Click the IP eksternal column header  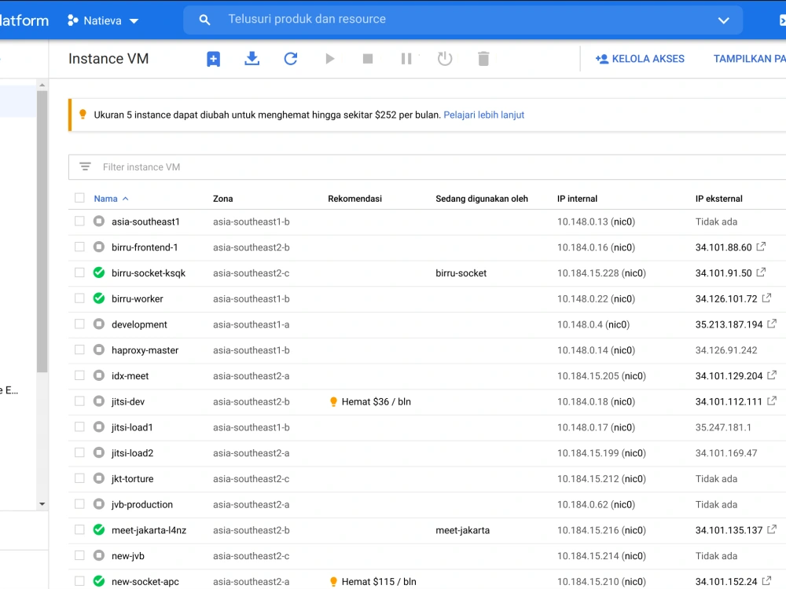pos(718,199)
